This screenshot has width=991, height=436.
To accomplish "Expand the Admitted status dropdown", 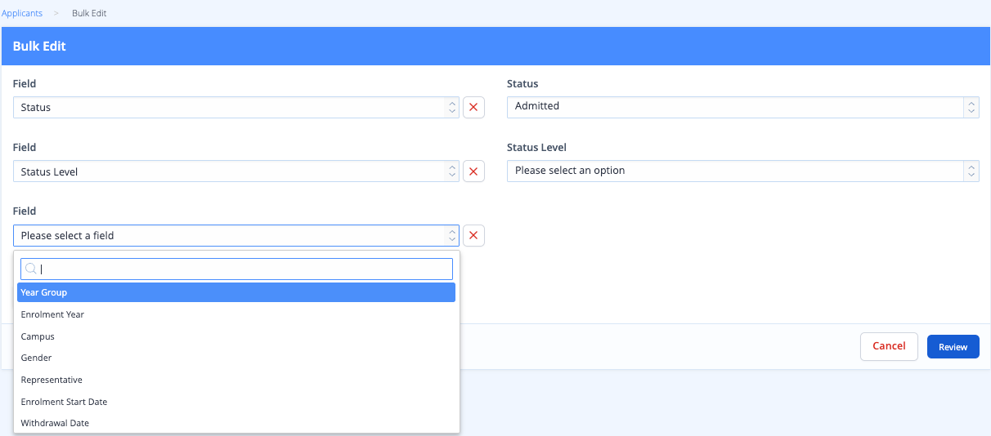I will [742, 107].
